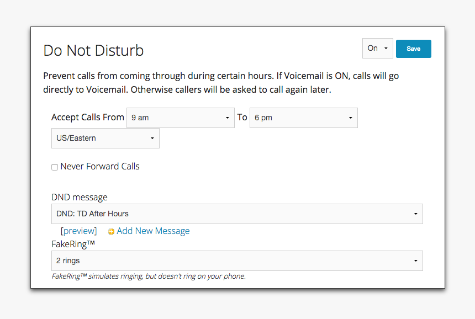The height and width of the screenshot is (319, 475).
Task: Click the caret arrow on the US/Eastern selector
Action: point(152,139)
